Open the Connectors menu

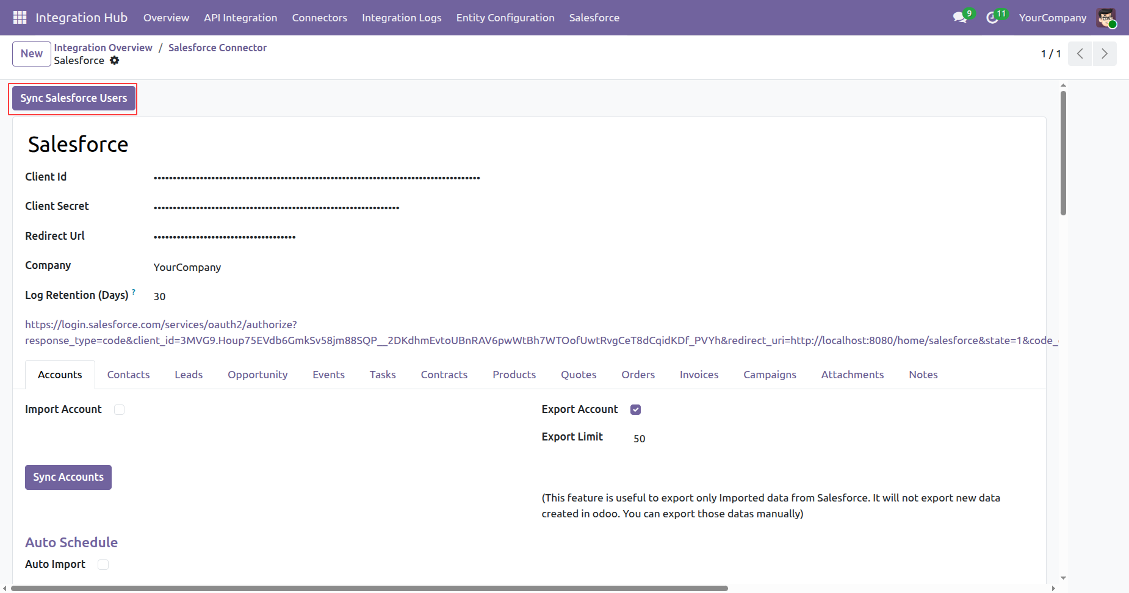pos(319,18)
